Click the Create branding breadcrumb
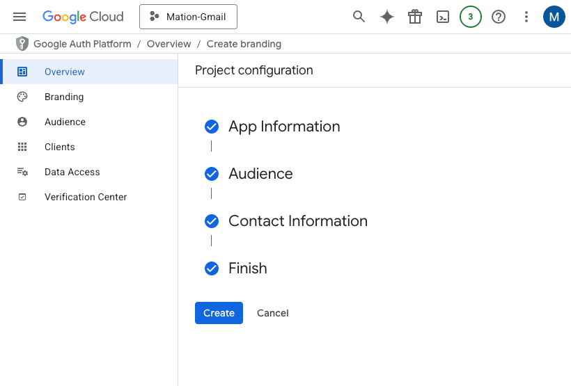This screenshot has width=571, height=386. click(244, 44)
